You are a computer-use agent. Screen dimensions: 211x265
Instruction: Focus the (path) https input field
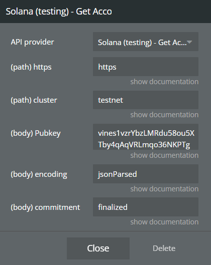[x=146, y=67]
